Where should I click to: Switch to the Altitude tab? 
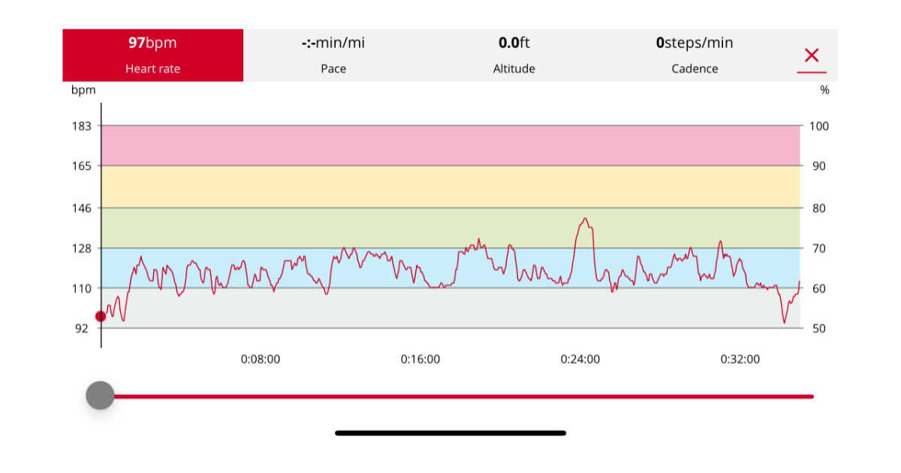(x=514, y=56)
